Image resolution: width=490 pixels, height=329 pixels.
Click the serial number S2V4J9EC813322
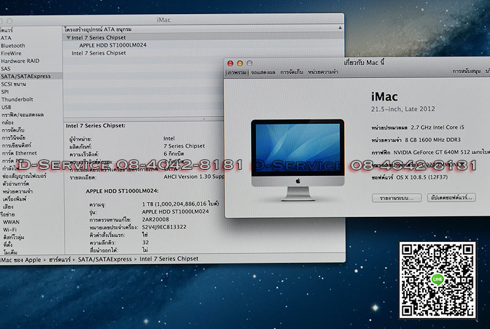click(x=164, y=227)
